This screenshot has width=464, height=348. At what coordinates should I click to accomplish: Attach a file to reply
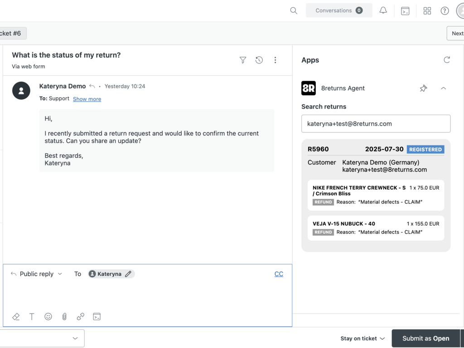tap(64, 317)
